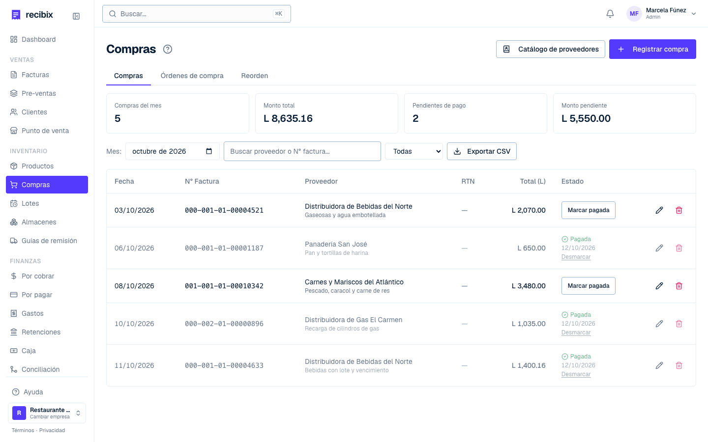Expand the Todas status filter dropdown
This screenshot has width=708, height=442.
tap(414, 151)
